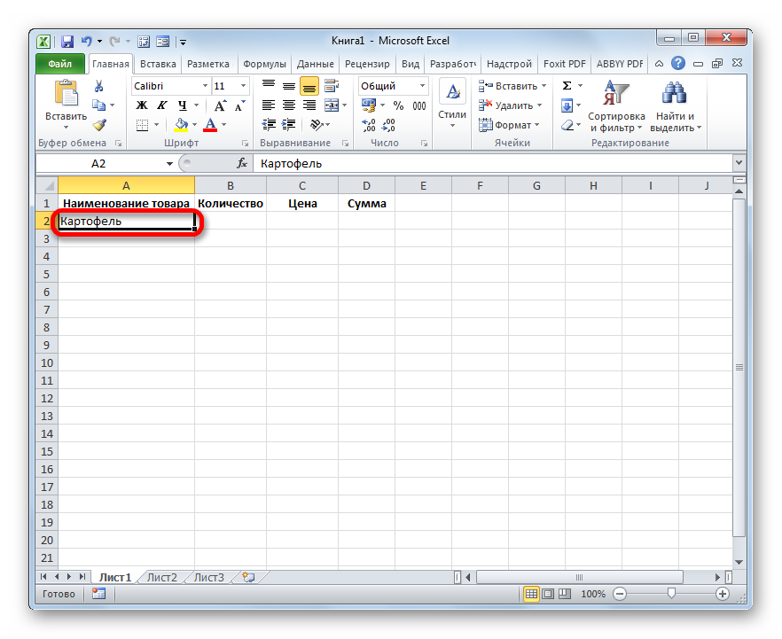Click the Cut scissors icon
This screenshot has height=639, width=782.
click(x=99, y=86)
